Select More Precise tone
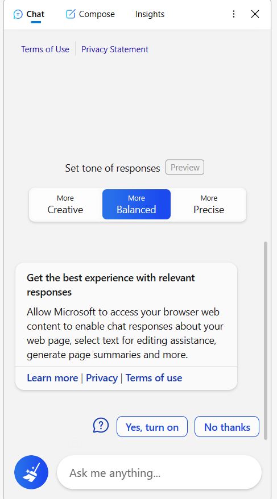The width and height of the screenshot is (277, 499). pos(209,204)
